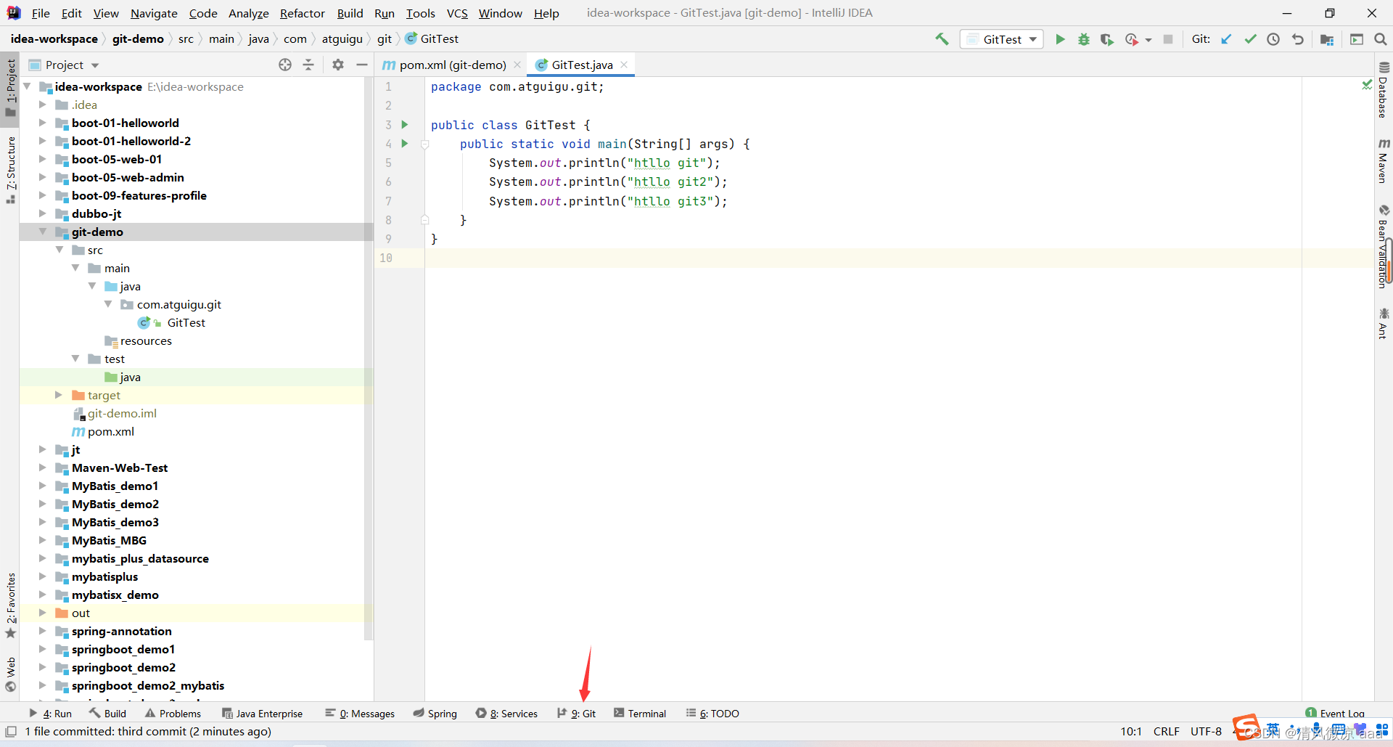This screenshot has height=747, width=1393.
Task: Start debugging with the bug icon
Action: 1083,39
